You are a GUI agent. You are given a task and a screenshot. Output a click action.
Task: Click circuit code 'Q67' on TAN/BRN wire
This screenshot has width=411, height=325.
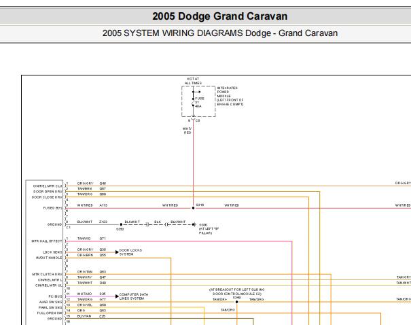(x=103, y=188)
